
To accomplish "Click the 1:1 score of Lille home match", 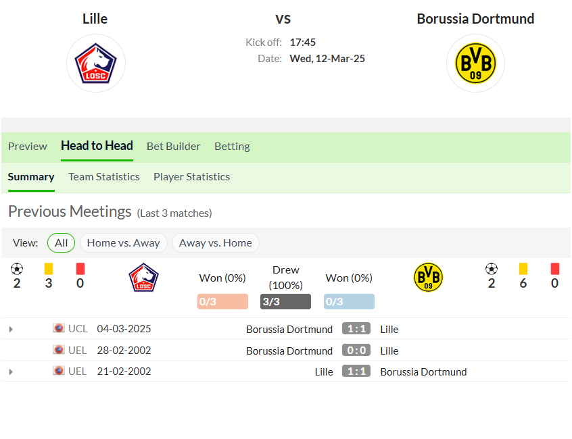I will pyautogui.click(x=356, y=371).
